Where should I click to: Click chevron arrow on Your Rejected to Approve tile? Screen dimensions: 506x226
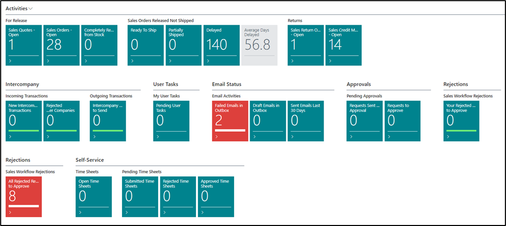coord(448,137)
